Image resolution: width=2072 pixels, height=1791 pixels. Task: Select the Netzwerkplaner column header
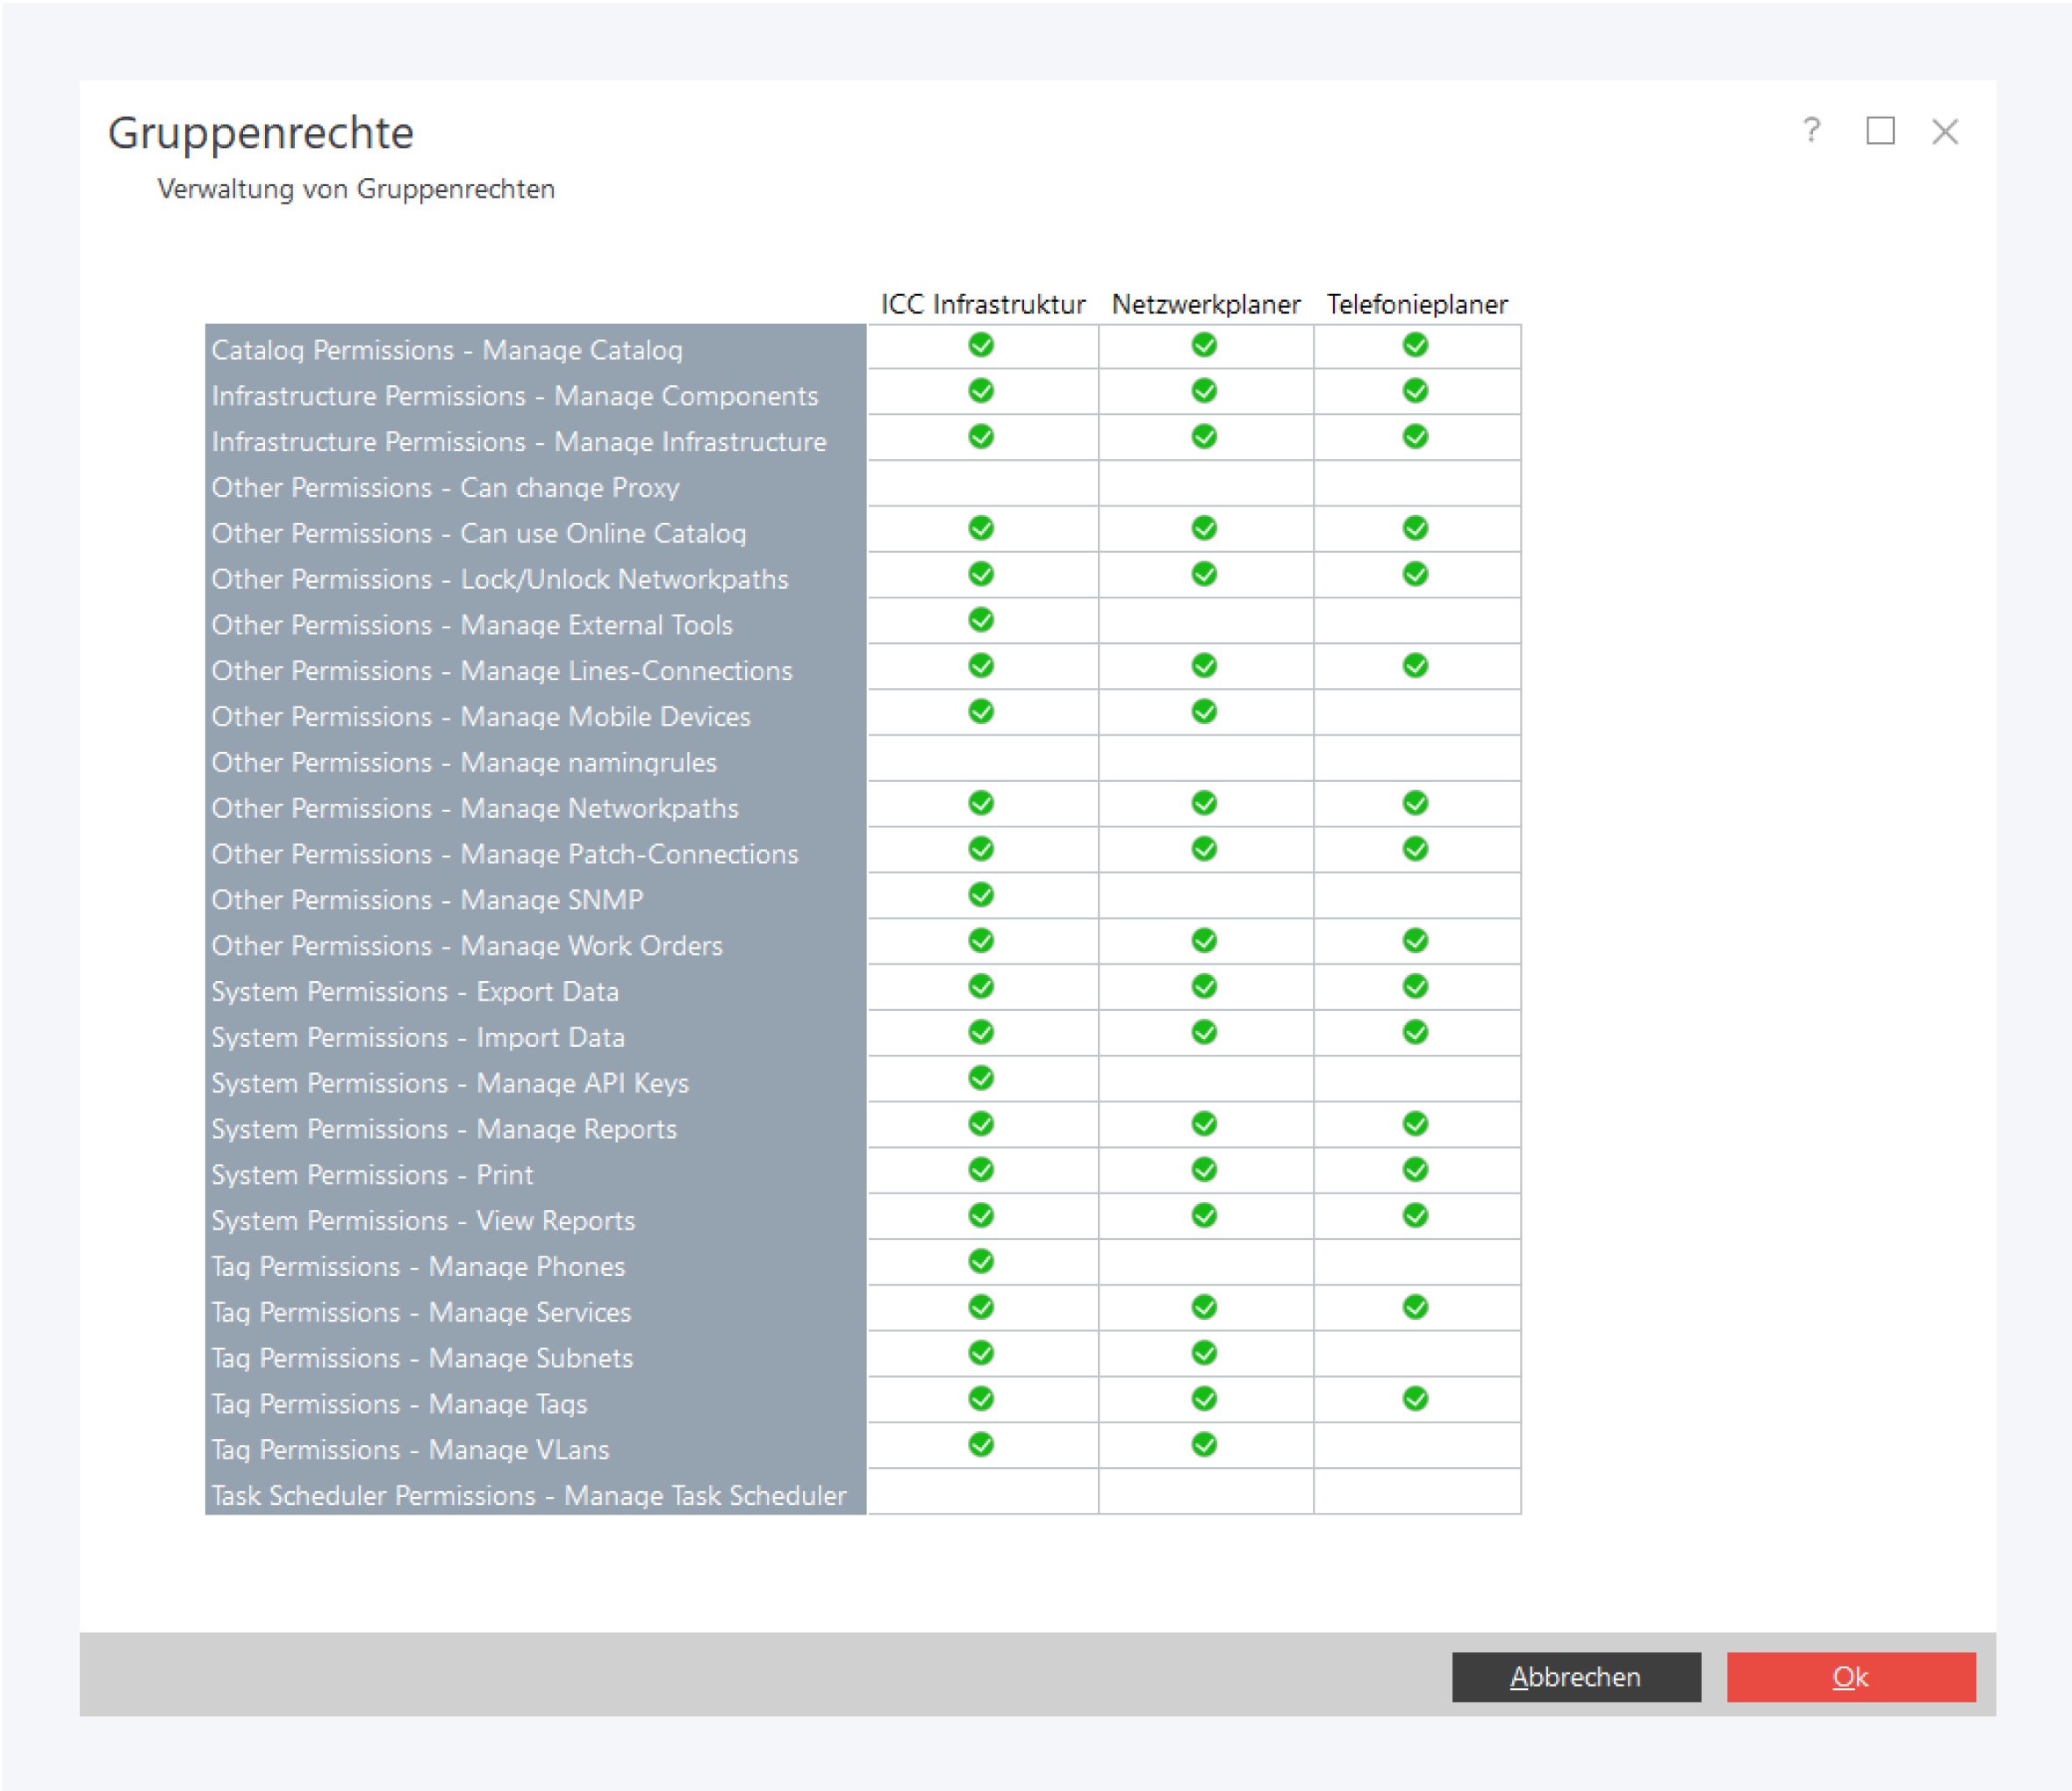1205,304
